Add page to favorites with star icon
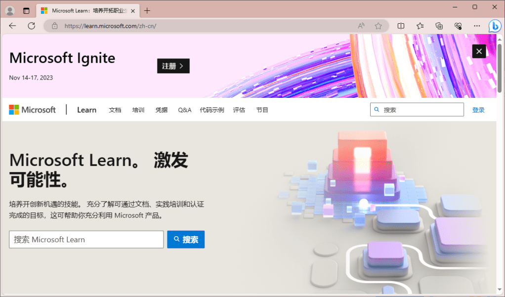 [x=378, y=26]
